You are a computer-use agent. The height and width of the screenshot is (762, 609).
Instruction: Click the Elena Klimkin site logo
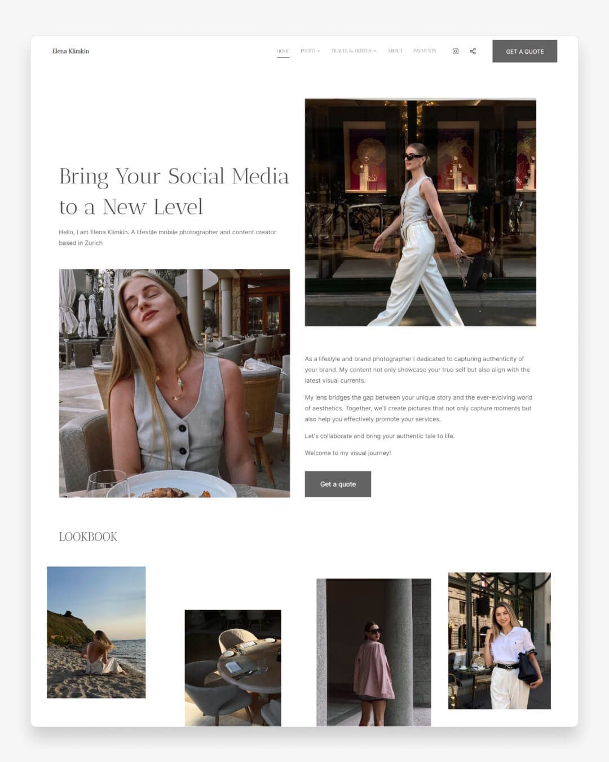point(70,51)
